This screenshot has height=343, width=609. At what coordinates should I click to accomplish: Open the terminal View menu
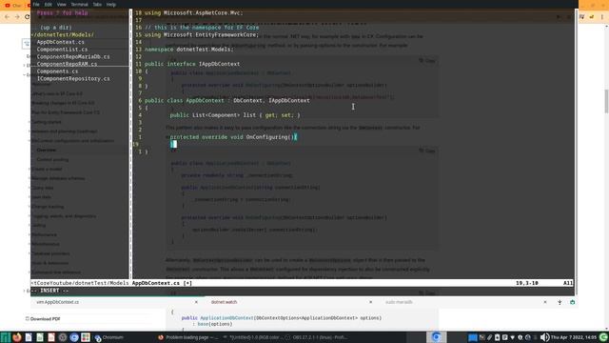point(61,4)
